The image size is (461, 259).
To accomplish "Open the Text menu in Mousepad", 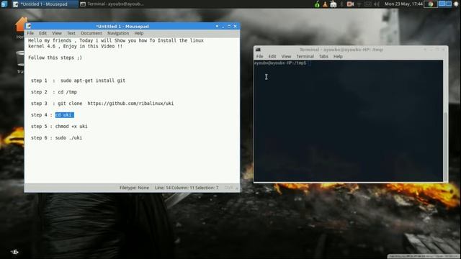I will (x=71, y=33).
